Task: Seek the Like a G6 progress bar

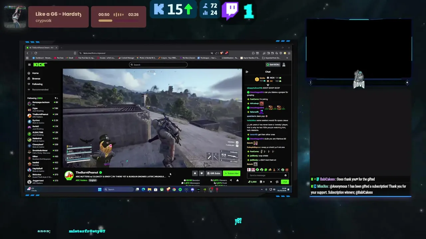Action: [x=118, y=21]
